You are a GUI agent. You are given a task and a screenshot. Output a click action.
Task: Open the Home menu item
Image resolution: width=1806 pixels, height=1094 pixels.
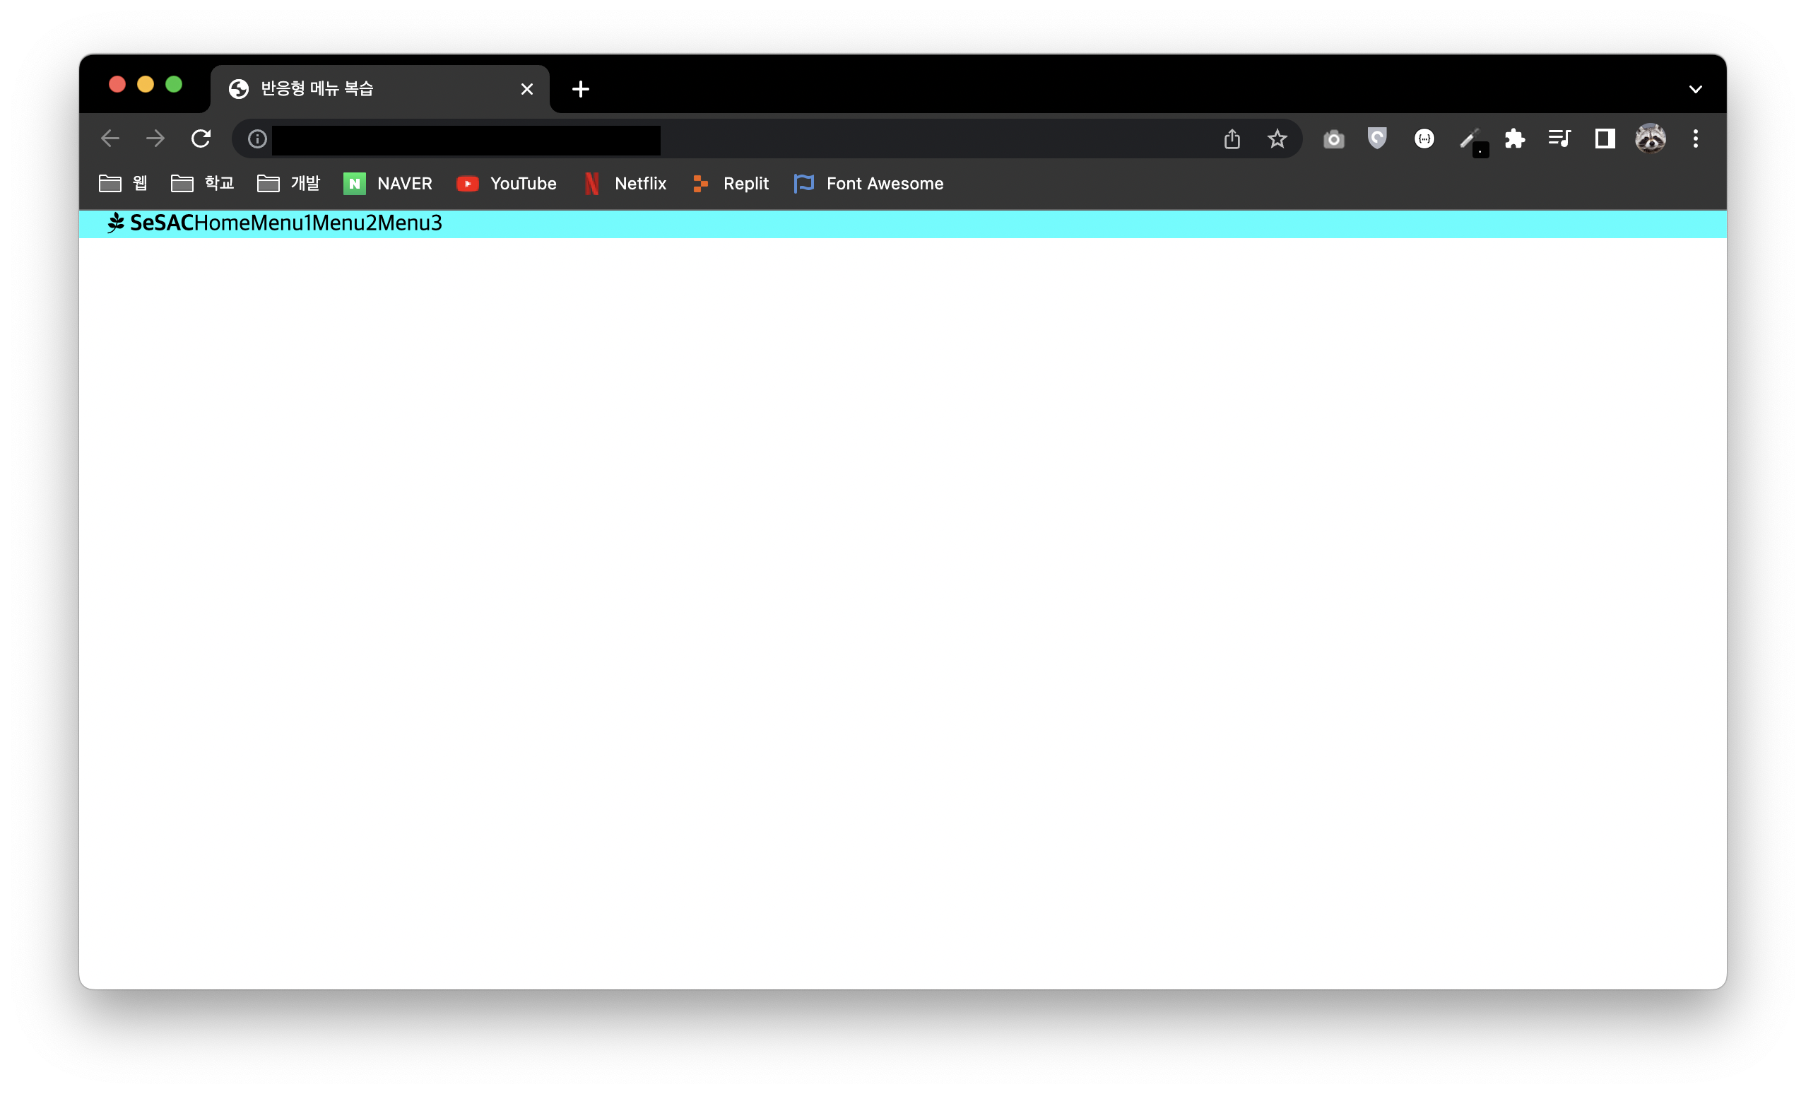coord(222,223)
